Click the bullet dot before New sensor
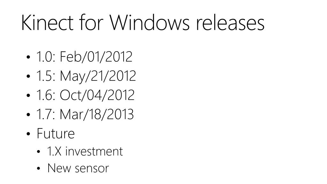The width and height of the screenshot is (327, 184). click(38, 168)
